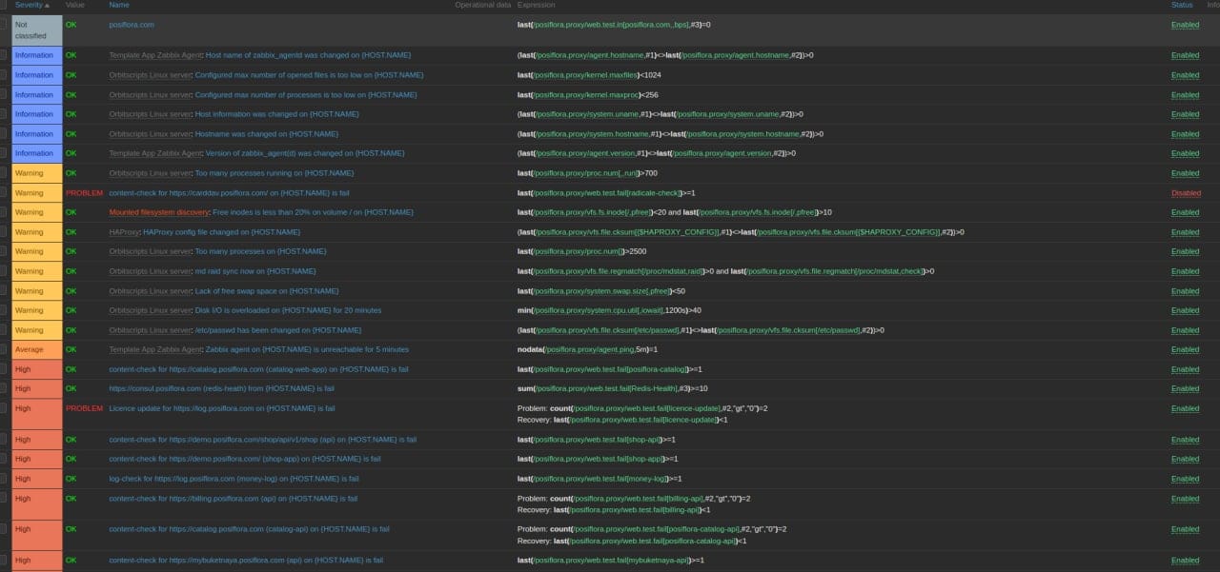The height and width of the screenshot is (572, 1220).
Task: Open the catalog-api content-check trigger
Action: pyautogui.click(x=250, y=529)
